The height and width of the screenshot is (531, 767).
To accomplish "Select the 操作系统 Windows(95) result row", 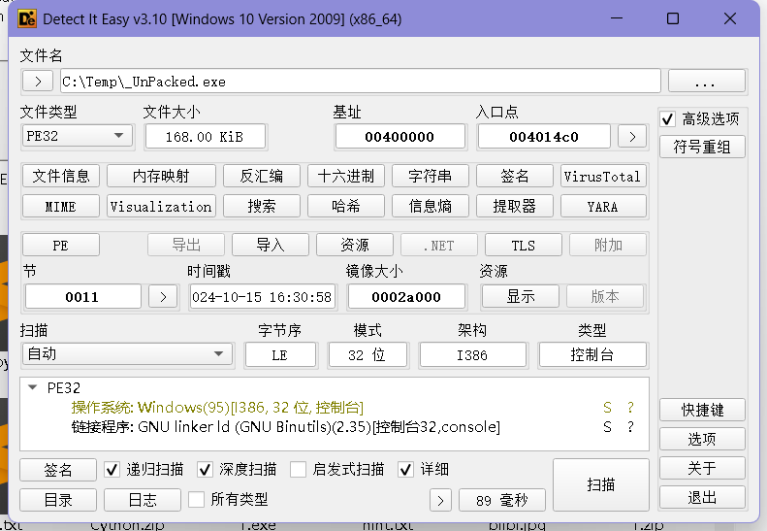I will pyautogui.click(x=335, y=407).
